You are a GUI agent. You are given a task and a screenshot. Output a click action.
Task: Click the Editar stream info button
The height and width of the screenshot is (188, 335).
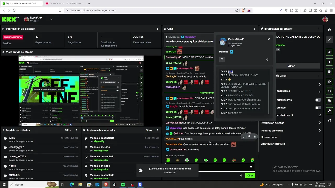291,66
